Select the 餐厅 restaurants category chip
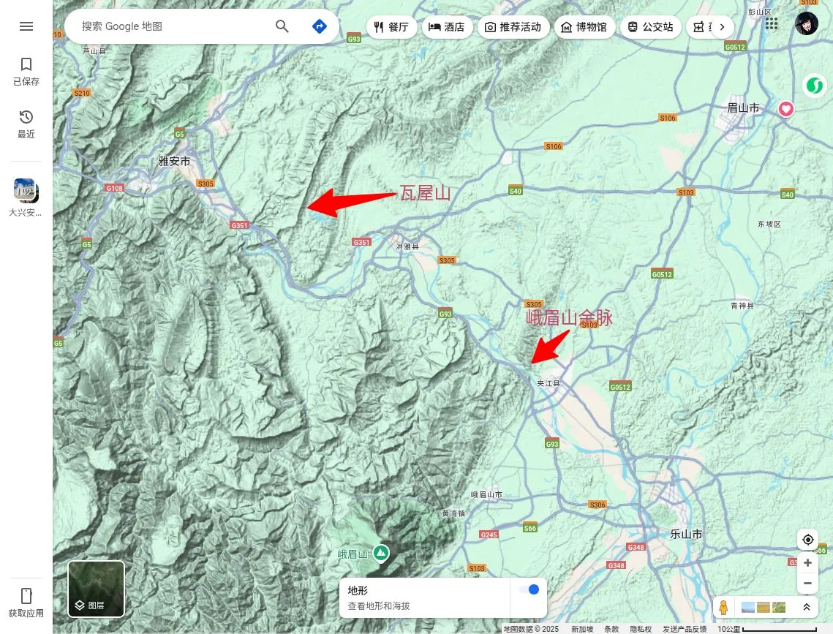Image resolution: width=833 pixels, height=634 pixels. click(x=391, y=27)
